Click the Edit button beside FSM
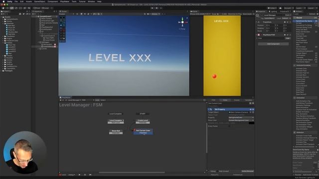The height and width of the screenshot is (179, 319). click(x=288, y=38)
